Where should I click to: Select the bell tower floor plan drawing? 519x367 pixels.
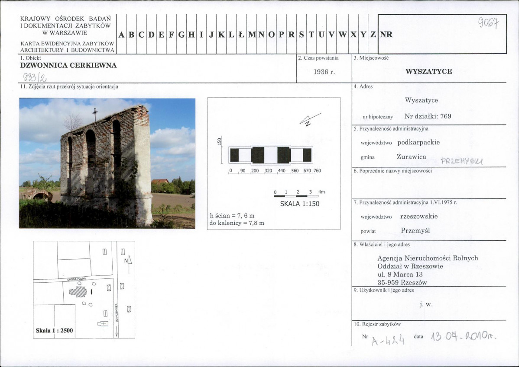click(x=271, y=155)
